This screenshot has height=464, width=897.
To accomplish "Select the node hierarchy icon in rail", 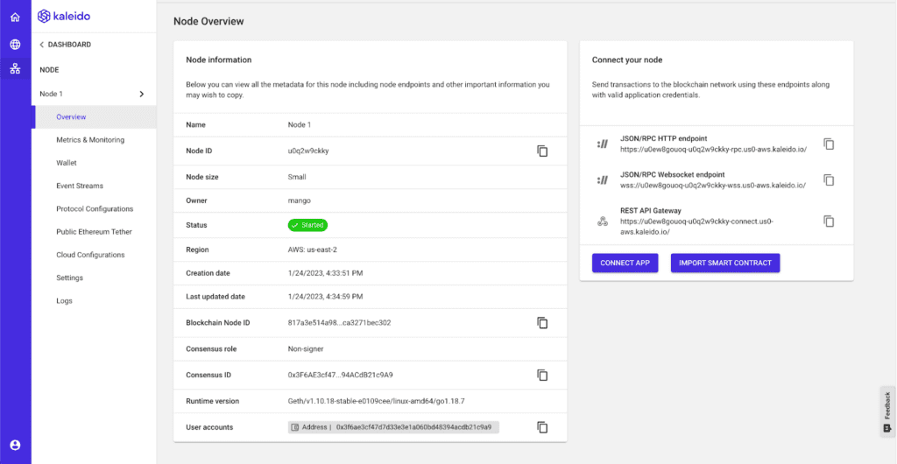I will pos(15,69).
